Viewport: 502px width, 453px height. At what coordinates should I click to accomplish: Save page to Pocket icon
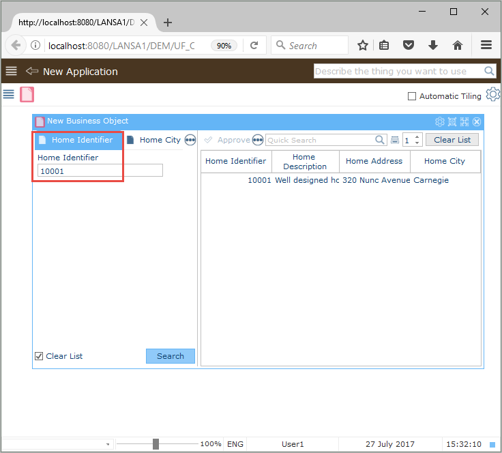pos(408,45)
